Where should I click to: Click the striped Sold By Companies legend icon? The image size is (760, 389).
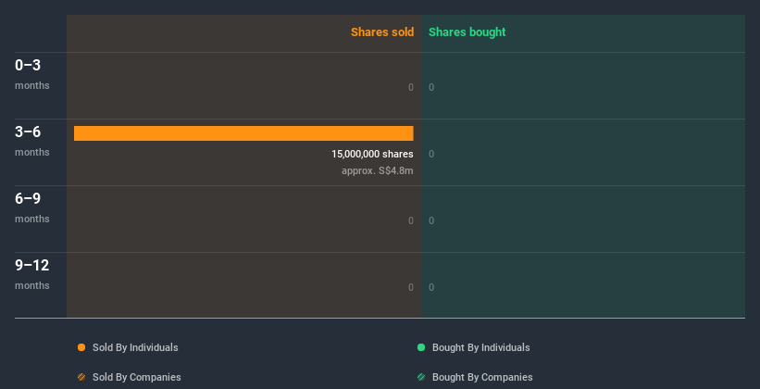click(81, 377)
